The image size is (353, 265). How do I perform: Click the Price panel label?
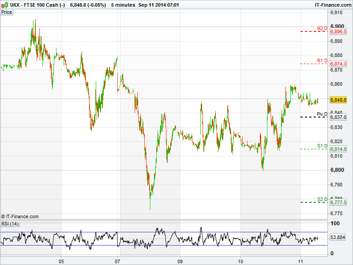point(7,12)
